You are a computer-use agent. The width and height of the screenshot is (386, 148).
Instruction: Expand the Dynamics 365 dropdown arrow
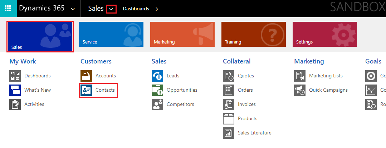pos(73,9)
